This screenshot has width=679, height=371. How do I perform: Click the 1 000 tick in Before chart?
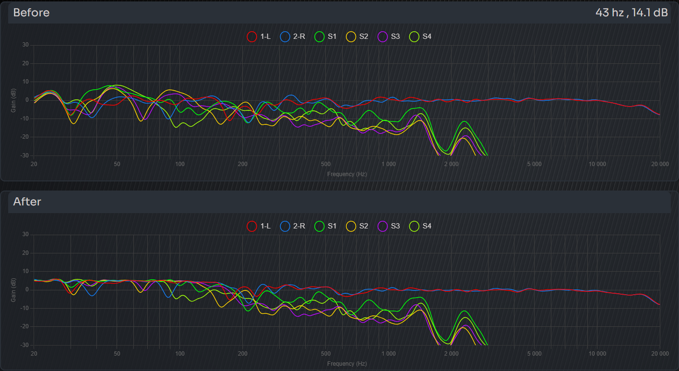389,164
